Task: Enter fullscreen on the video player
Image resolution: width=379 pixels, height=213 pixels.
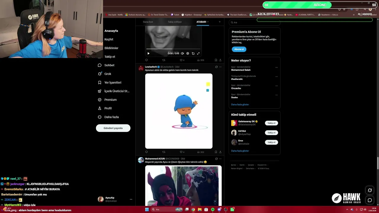Action: click(198, 54)
